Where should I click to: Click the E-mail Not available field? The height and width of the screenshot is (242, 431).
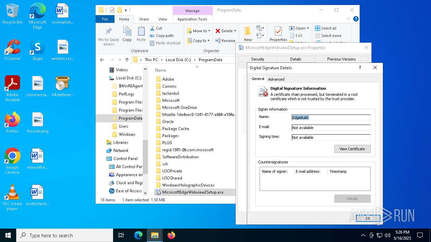331,128
